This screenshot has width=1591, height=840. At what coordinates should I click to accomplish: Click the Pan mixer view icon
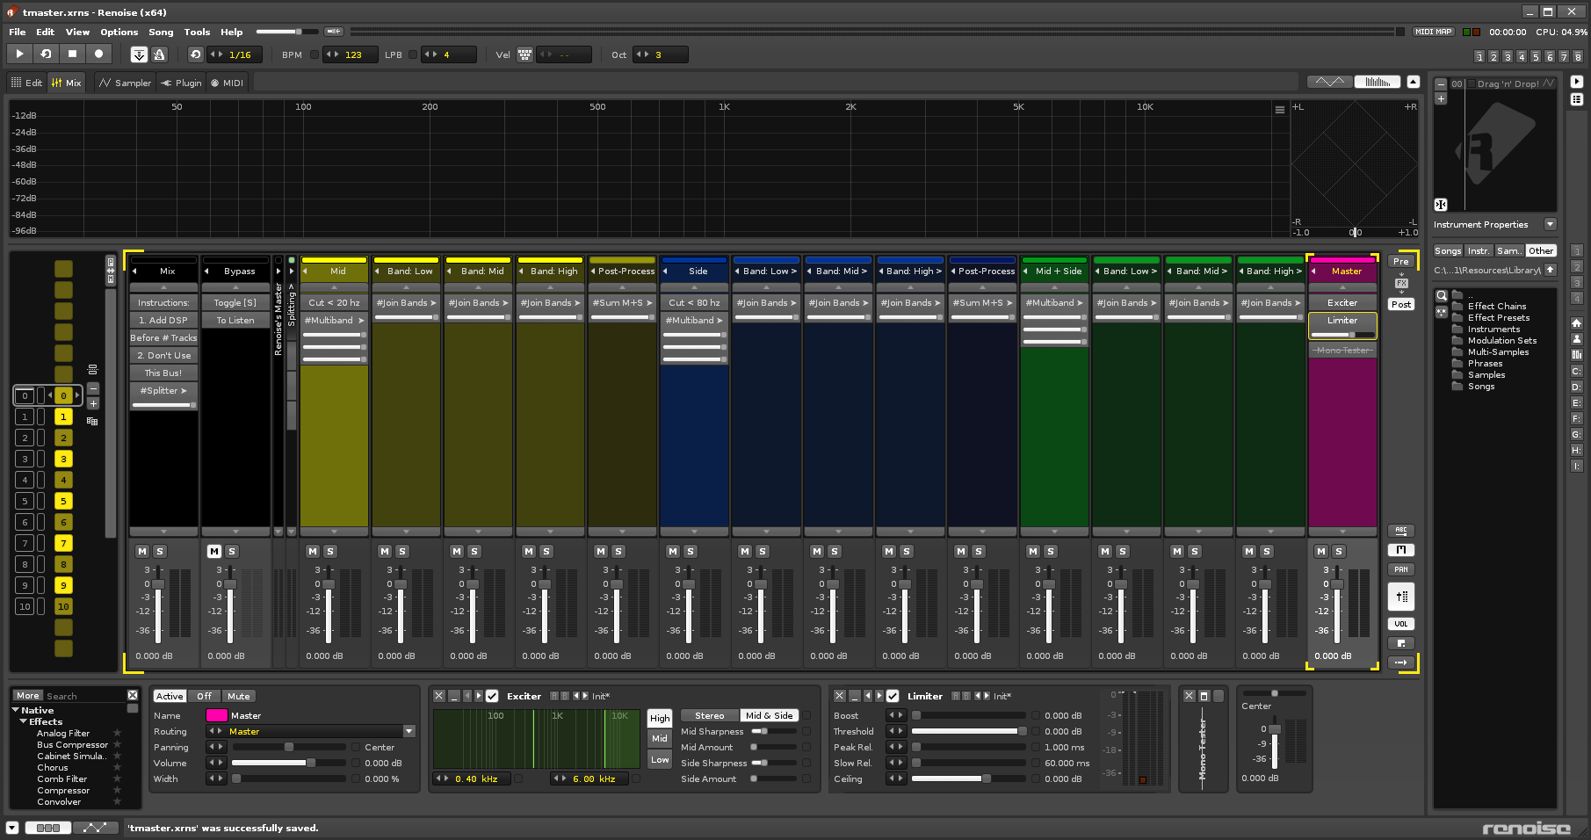[1401, 569]
